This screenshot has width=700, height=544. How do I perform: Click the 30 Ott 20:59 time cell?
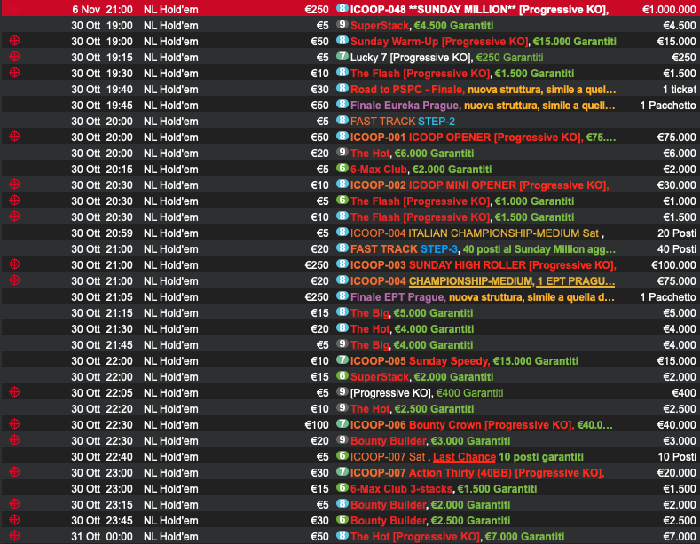[x=102, y=233]
